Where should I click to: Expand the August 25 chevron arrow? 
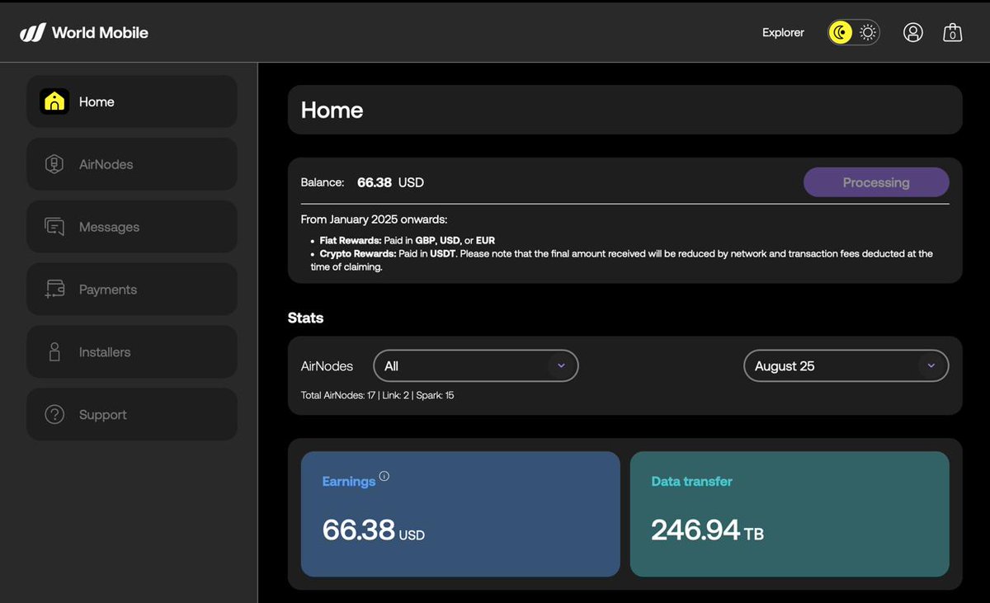[x=931, y=366]
